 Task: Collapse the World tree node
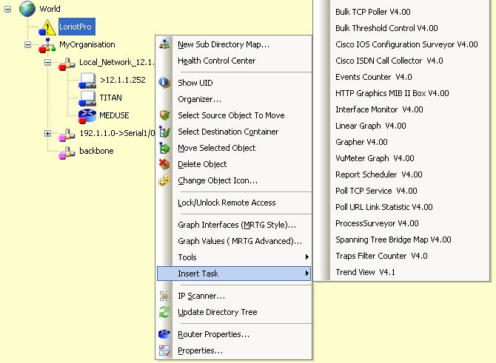(7, 9)
